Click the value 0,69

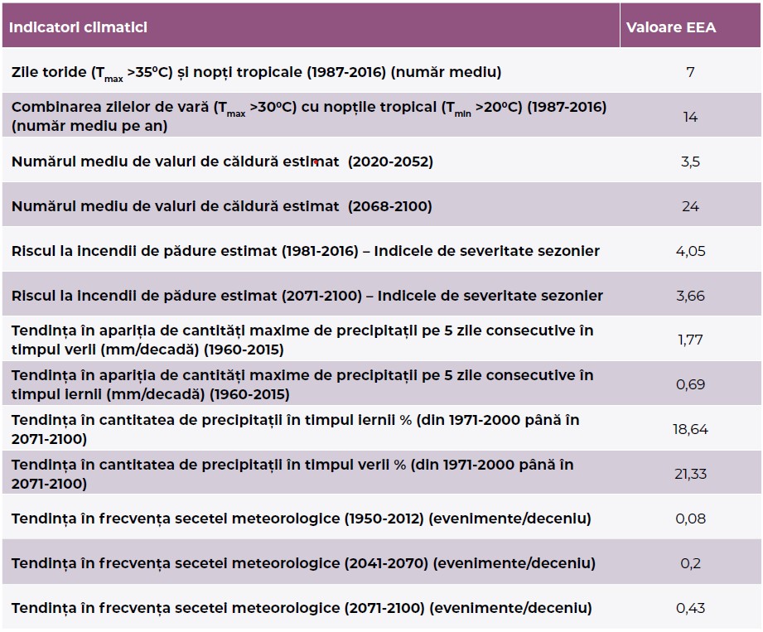pyautogui.click(x=690, y=384)
